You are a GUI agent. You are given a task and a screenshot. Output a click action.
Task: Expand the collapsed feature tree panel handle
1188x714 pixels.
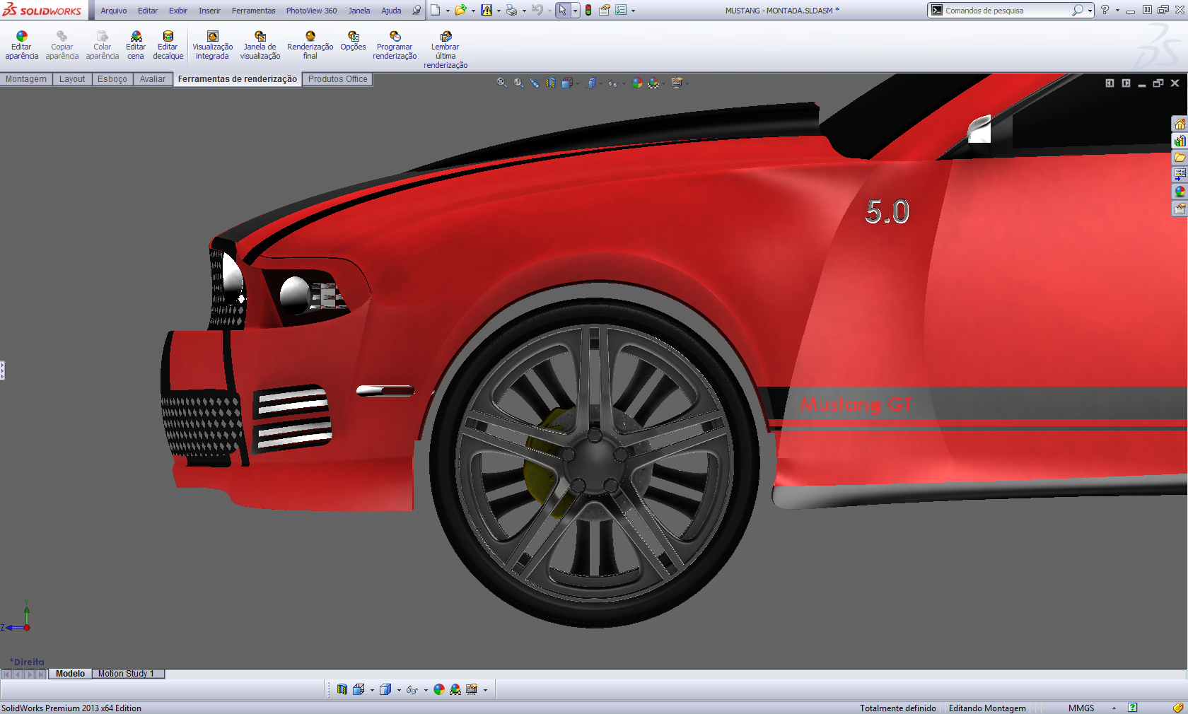click(2, 370)
